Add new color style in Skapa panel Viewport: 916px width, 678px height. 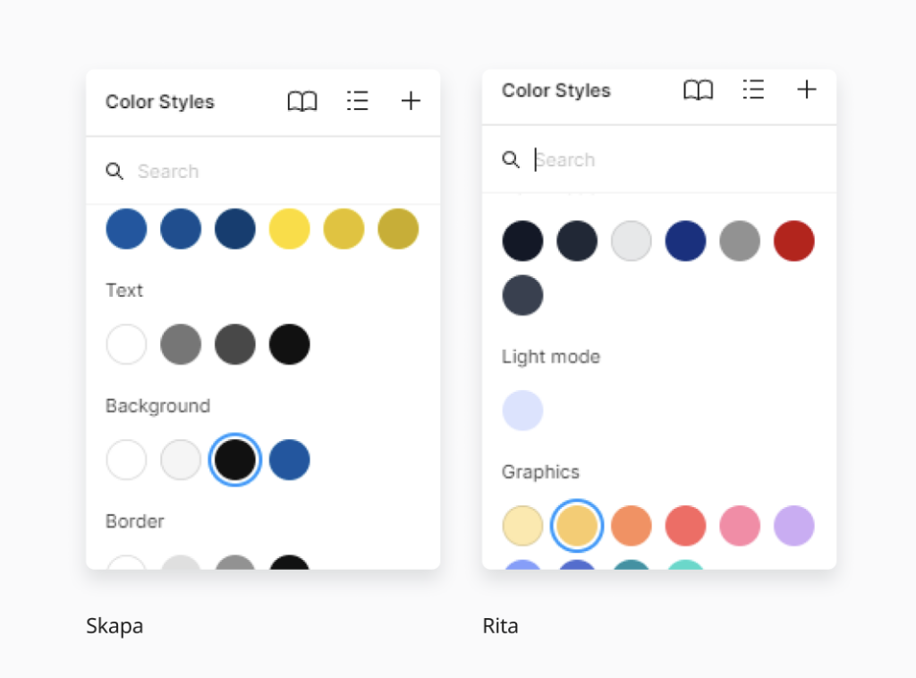click(x=411, y=102)
